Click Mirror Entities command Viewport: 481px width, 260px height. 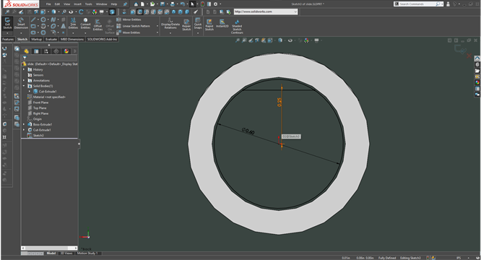point(129,19)
